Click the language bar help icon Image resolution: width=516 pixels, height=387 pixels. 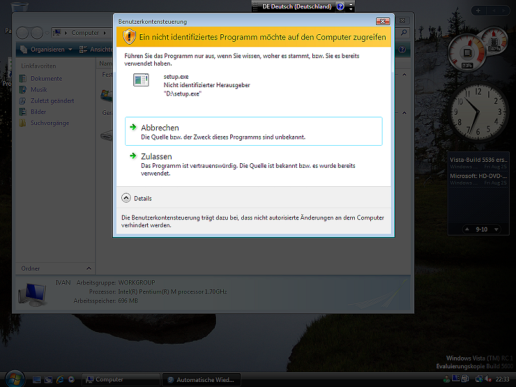(x=341, y=6)
